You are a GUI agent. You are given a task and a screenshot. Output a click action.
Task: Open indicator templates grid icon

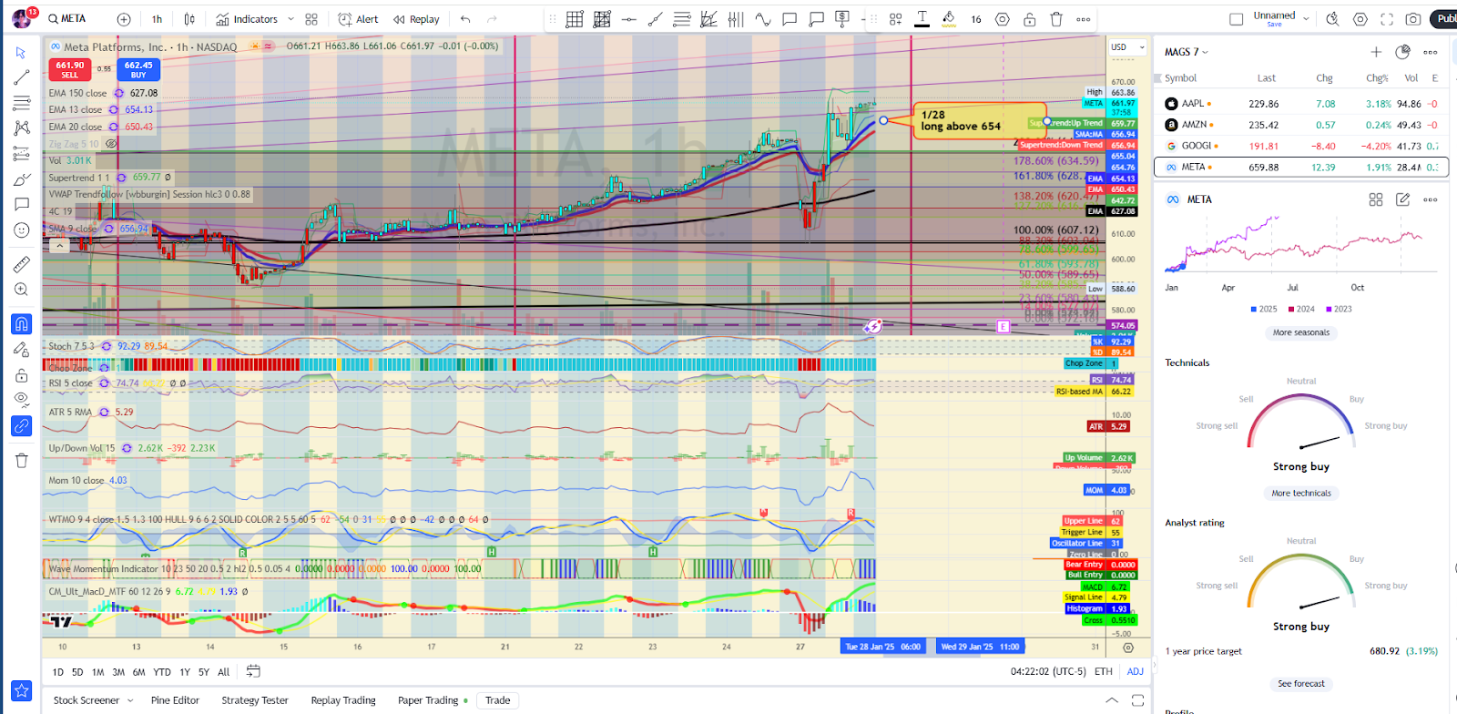click(x=311, y=19)
